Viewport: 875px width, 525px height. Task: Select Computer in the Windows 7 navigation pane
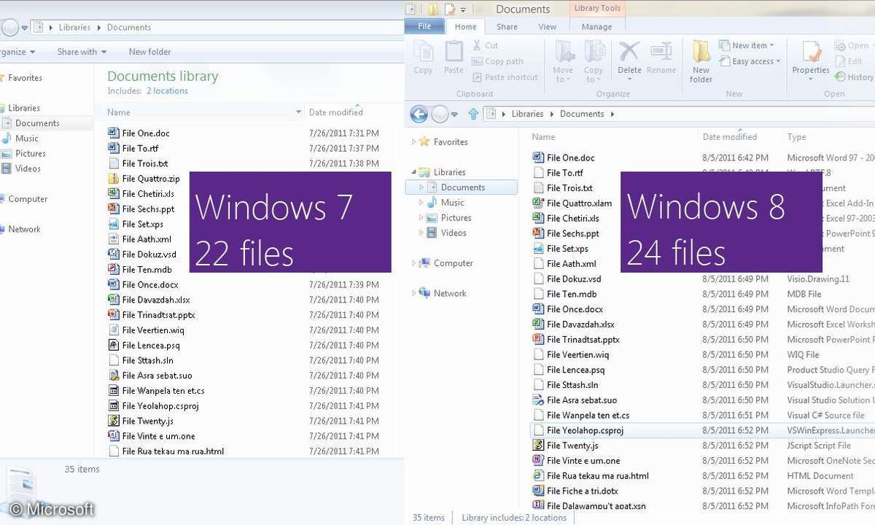click(x=28, y=199)
